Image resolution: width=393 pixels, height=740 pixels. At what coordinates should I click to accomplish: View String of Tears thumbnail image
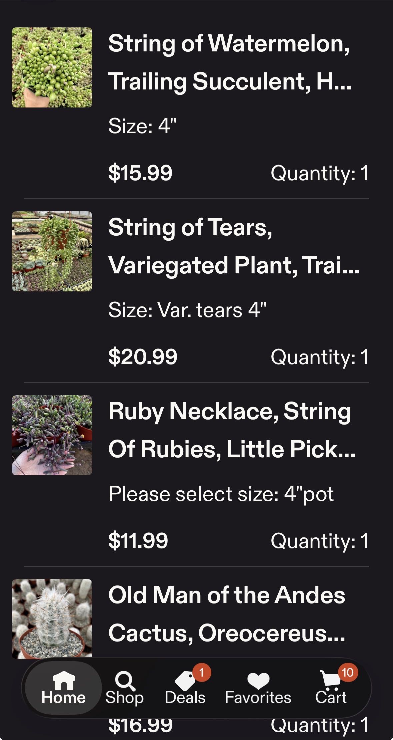[x=52, y=251]
